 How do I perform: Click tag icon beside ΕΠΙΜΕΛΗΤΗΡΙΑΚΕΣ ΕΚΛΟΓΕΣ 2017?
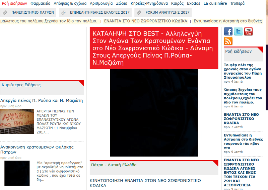click(x=63, y=12)
